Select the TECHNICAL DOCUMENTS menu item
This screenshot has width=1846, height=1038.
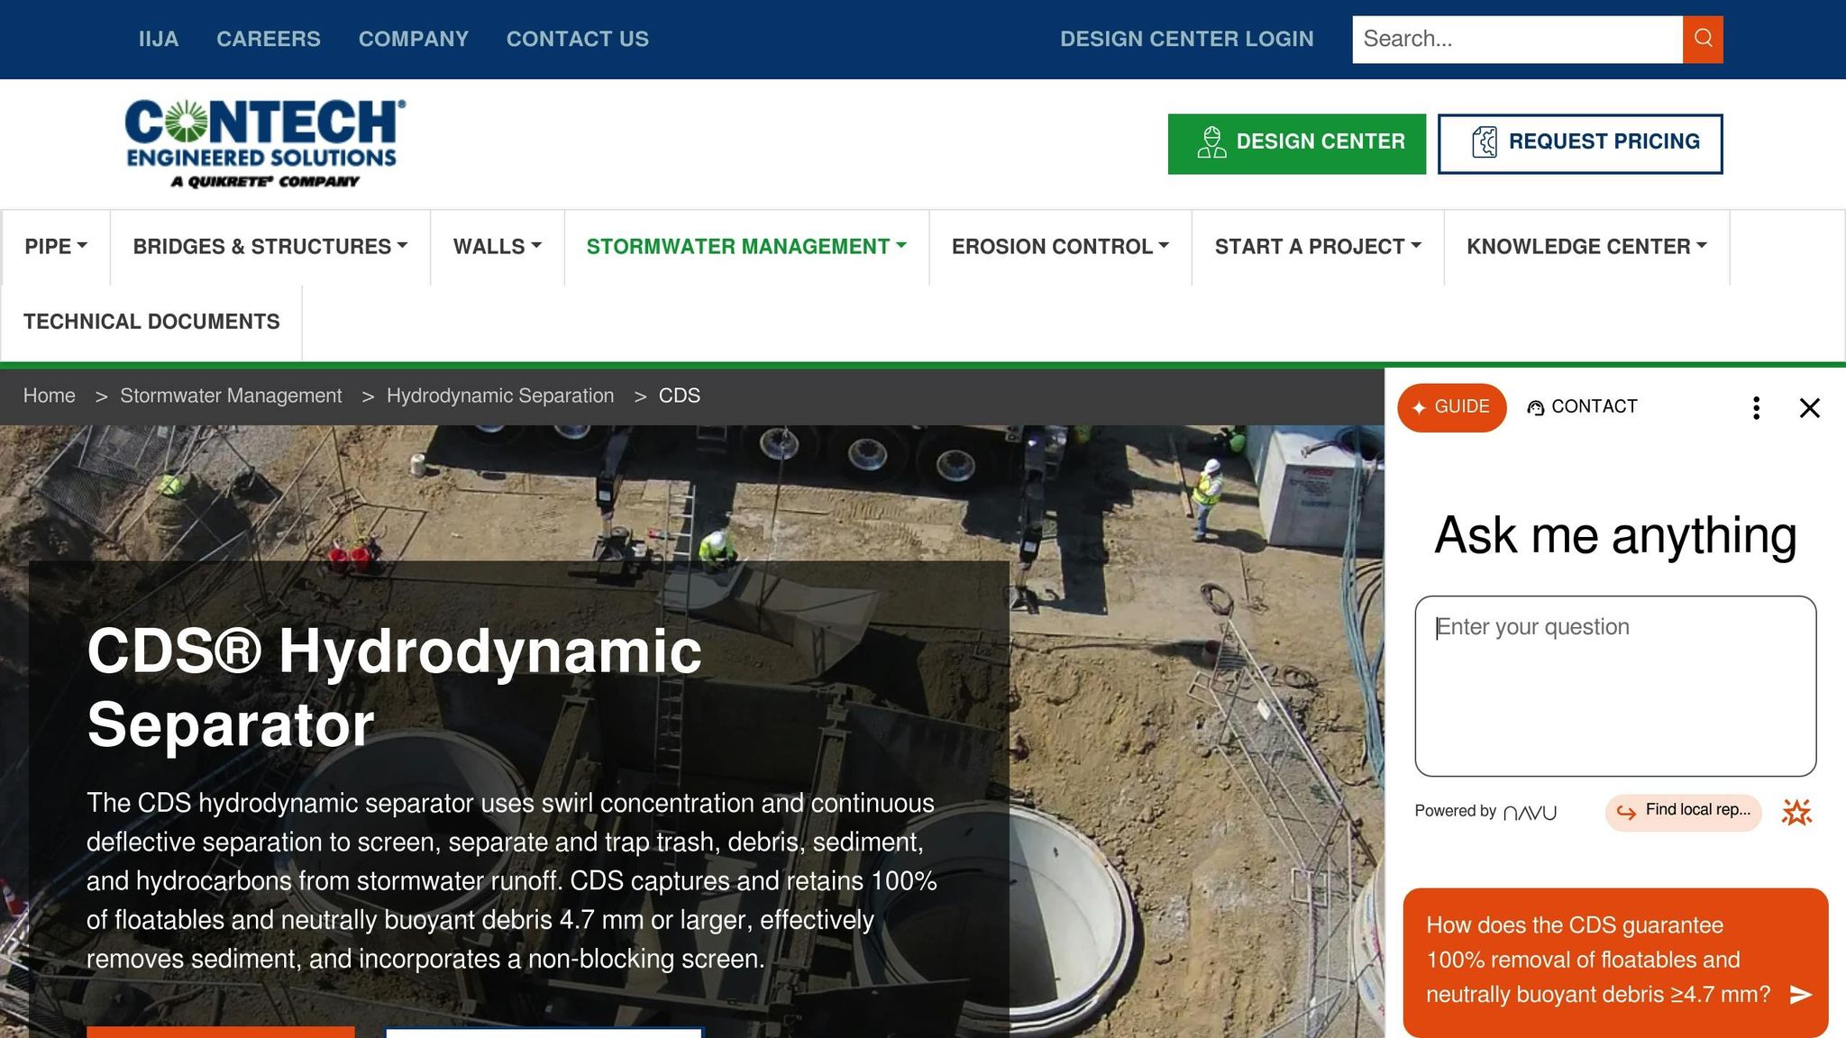tap(151, 321)
